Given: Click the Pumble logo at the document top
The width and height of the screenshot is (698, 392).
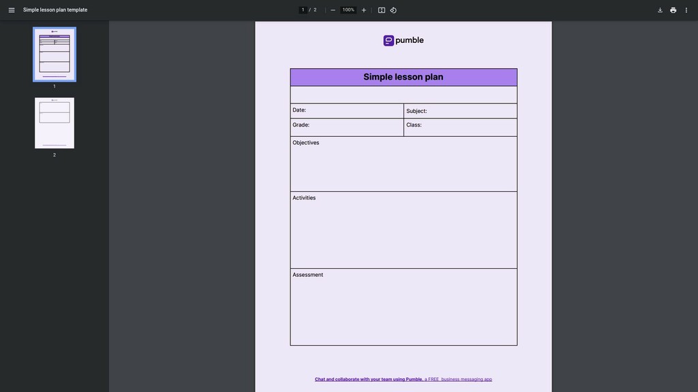Looking at the screenshot, I should pos(404,39).
